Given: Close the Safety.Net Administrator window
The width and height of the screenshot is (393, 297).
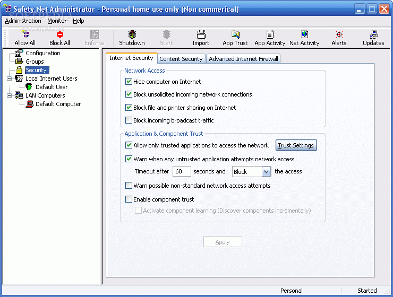Looking at the screenshot, I should (384, 9).
